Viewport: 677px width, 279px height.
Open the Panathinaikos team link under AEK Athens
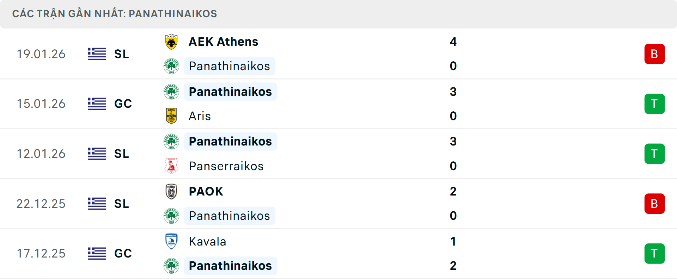click(x=229, y=66)
